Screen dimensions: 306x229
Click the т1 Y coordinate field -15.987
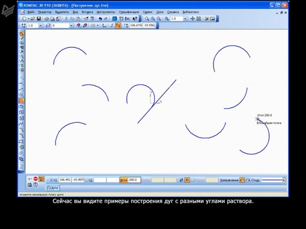tap(78, 180)
